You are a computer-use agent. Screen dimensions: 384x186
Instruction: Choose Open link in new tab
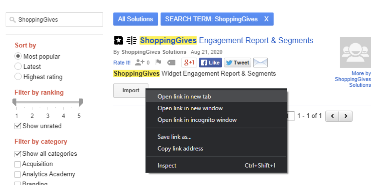(x=216, y=97)
